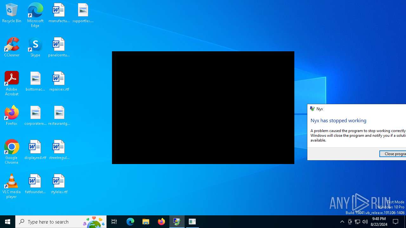Open Microsoft Edge from the taskbar

point(130,222)
